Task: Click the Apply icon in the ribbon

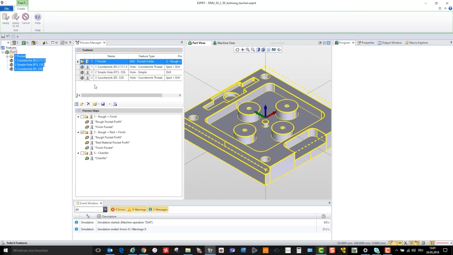Action: coord(6,18)
